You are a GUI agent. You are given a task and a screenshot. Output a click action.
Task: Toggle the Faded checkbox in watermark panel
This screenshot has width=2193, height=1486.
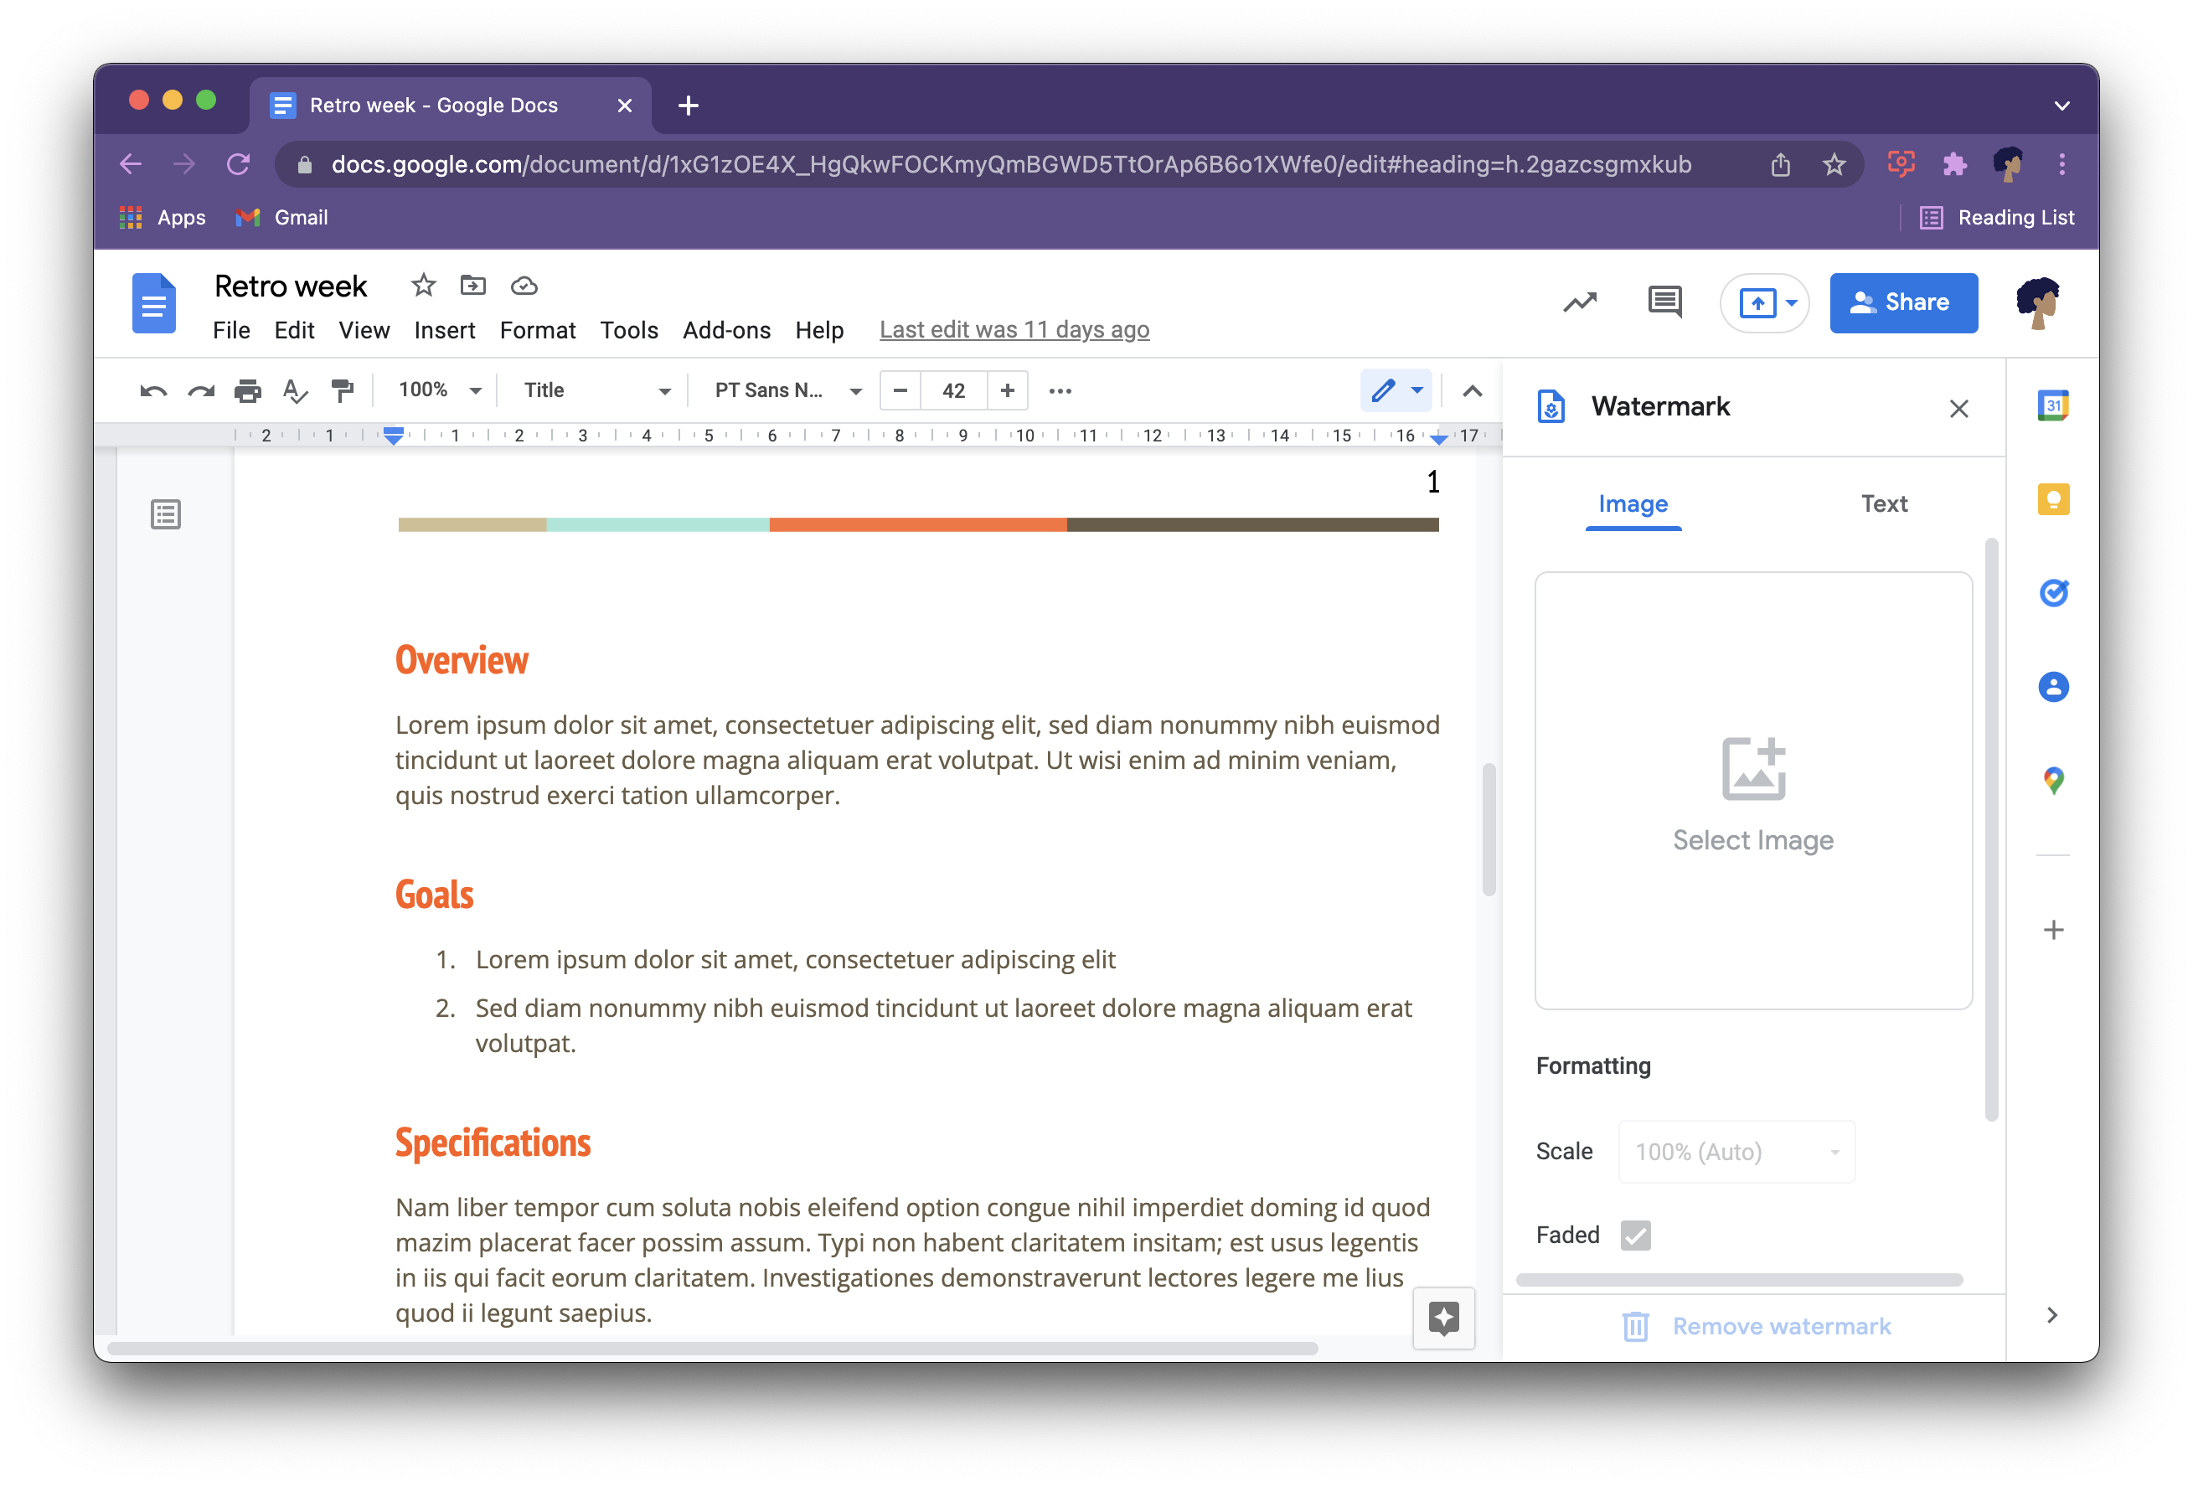click(x=1636, y=1234)
